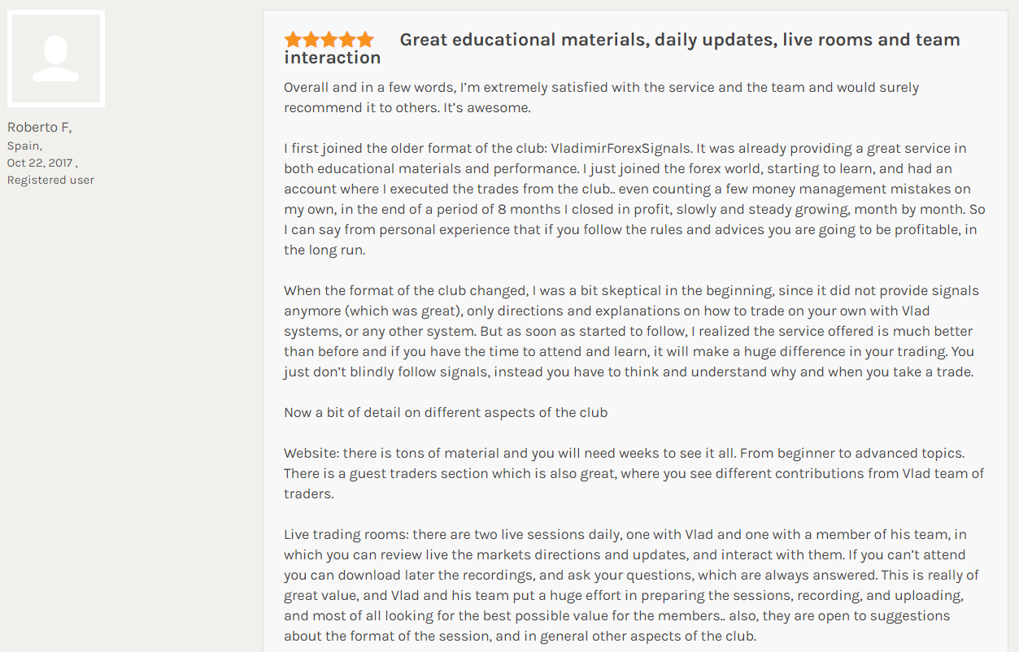Click the Registered user label

51,180
